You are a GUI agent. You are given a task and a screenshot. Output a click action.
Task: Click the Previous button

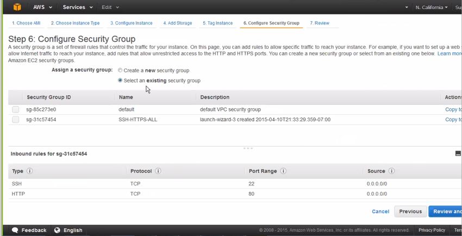pos(410,211)
